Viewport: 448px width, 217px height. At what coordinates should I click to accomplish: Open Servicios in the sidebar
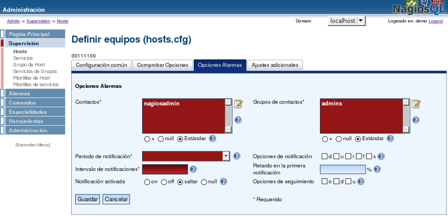point(23,58)
